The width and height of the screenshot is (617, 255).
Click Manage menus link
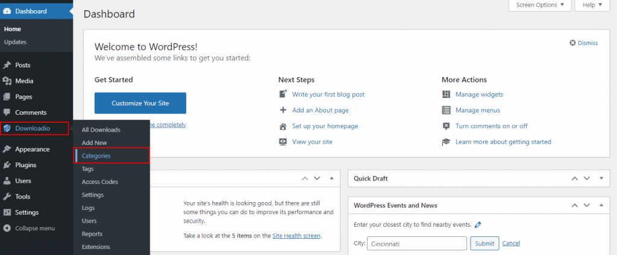click(478, 111)
